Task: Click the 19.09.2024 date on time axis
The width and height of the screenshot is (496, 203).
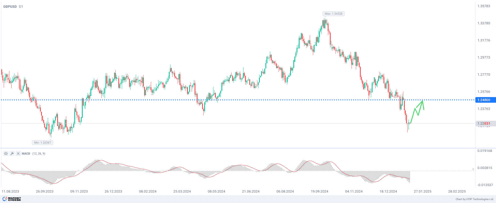Action: (x=319, y=191)
